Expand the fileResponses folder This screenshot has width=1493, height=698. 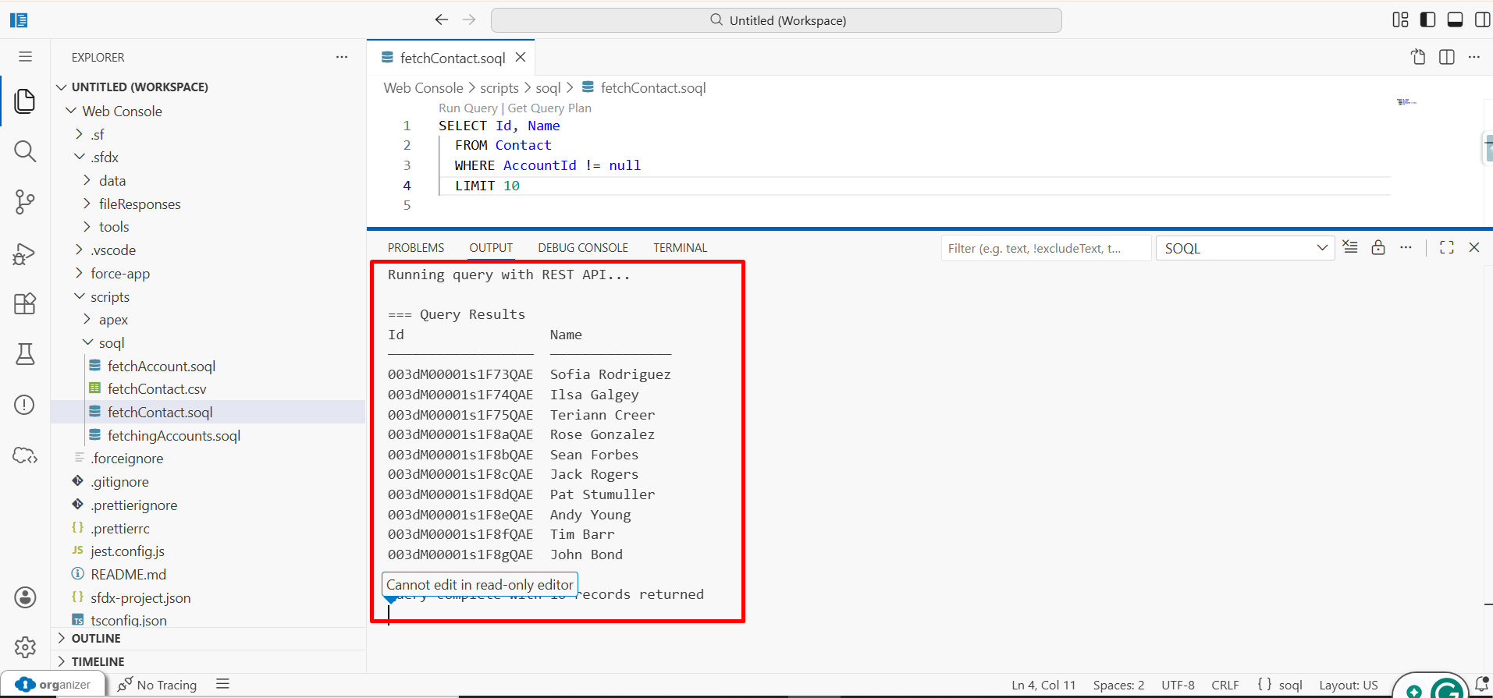pyautogui.click(x=87, y=204)
